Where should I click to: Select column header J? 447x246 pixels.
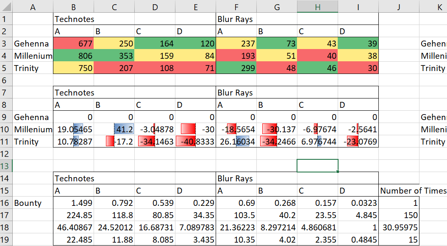[x=399, y=6]
